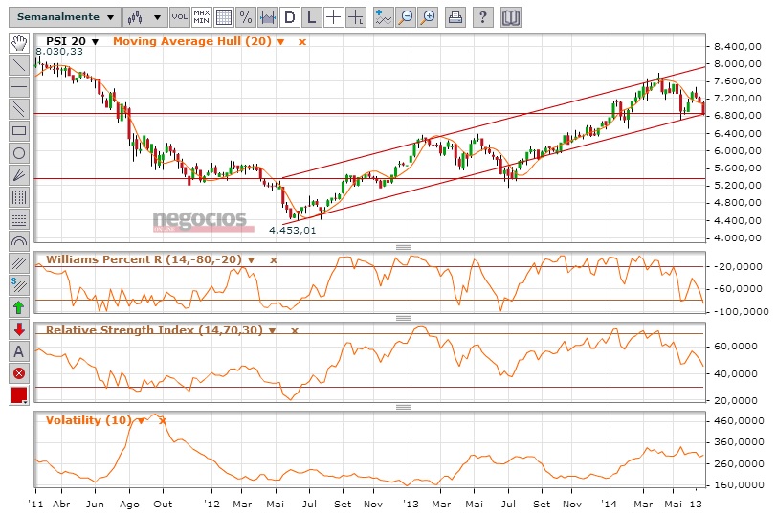777x516 pixels.
Task: Select the horizontal retracement lines tool
Action: [x=19, y=219]
